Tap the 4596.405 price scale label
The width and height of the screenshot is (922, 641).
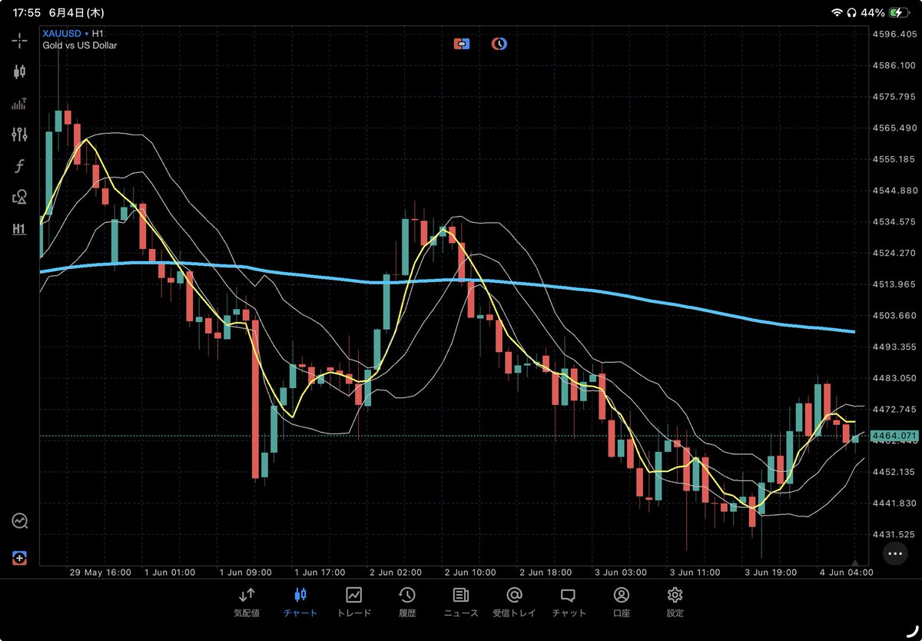896,34
